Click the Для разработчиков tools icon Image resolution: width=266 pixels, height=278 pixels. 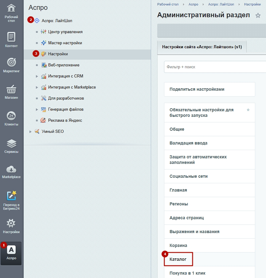[44, 98]
